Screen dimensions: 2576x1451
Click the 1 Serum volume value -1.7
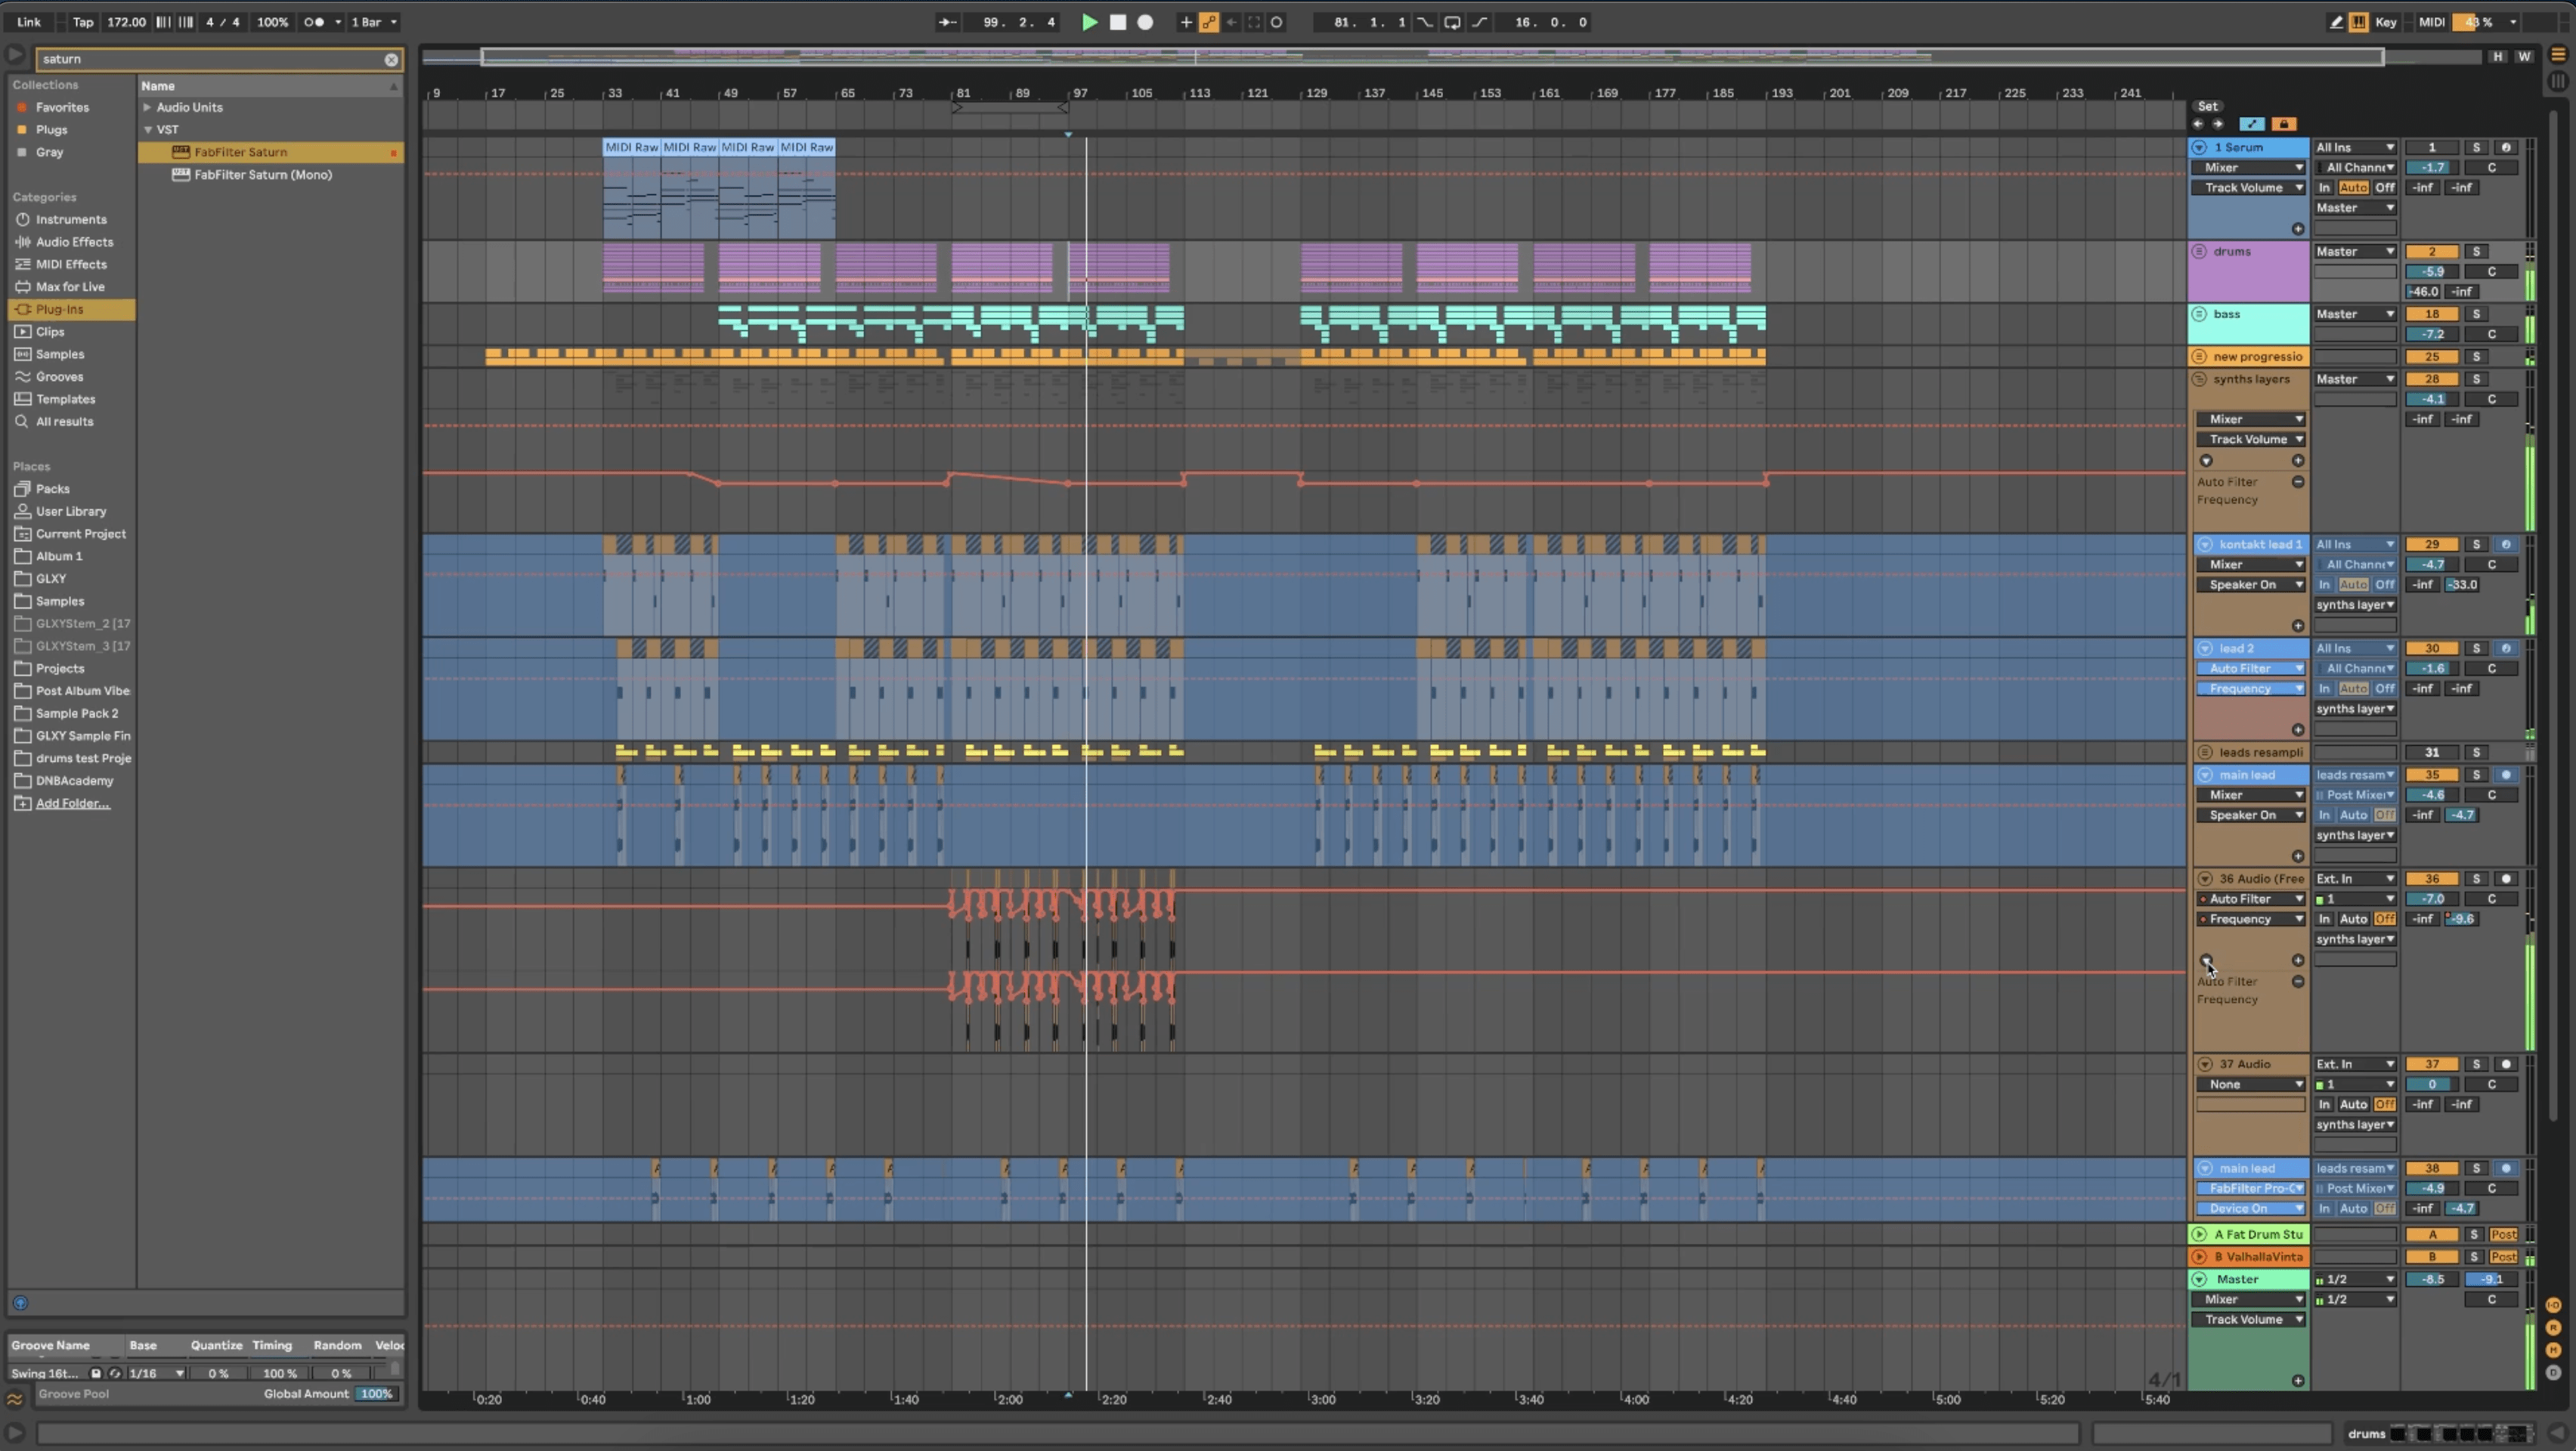click(2432, 168)
